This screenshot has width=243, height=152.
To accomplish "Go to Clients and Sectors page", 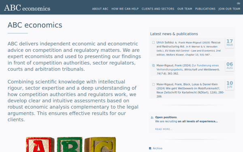I will click(158, 9).
